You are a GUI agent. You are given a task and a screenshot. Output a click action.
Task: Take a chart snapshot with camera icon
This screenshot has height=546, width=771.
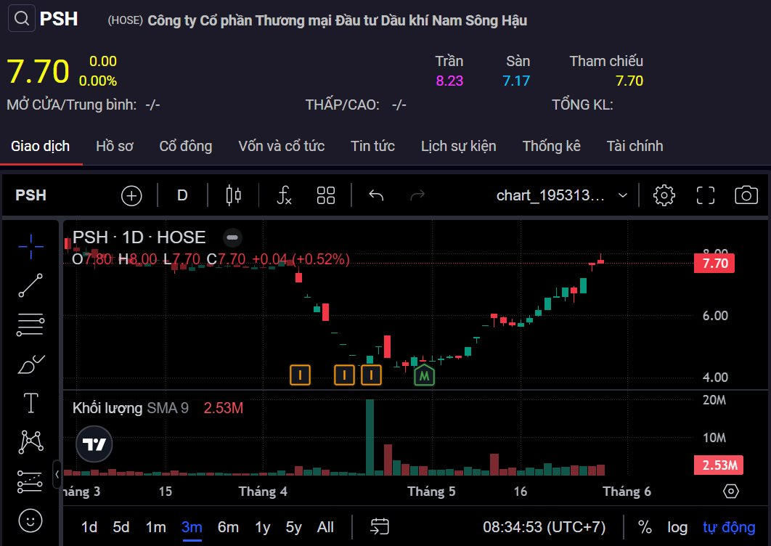point(746,195)
